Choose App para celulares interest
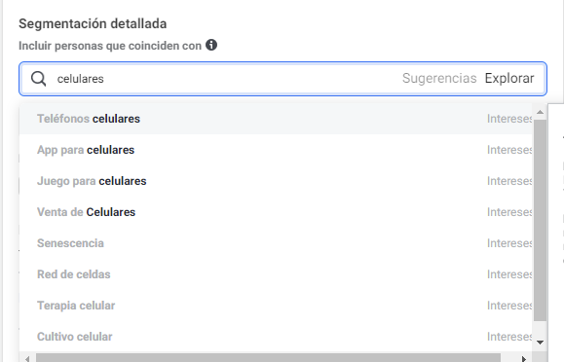This screenshot has height=362, width=564. pos(276,150)
